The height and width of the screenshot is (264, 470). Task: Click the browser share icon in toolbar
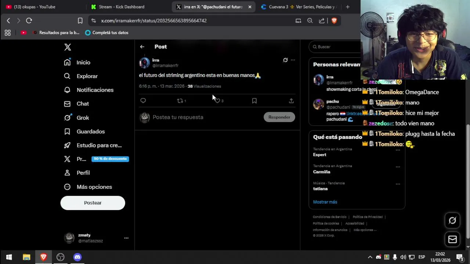322,21
